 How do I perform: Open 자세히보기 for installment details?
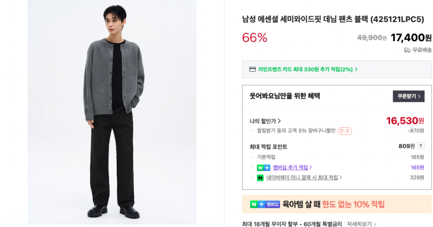point(361,224)
